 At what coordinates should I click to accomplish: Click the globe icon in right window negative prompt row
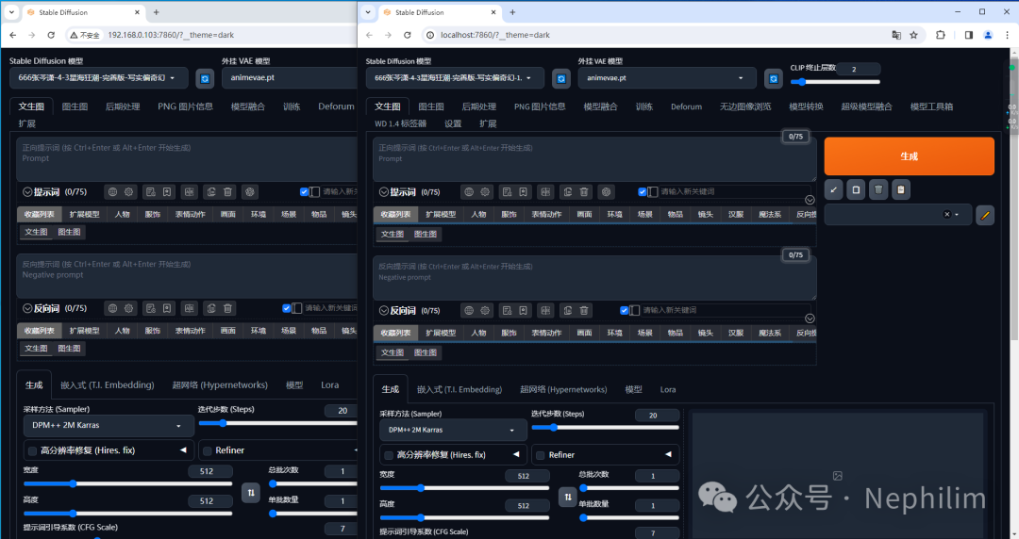coord(469,310)
